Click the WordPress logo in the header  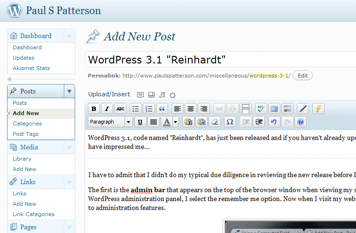click(x=15, y=10)
